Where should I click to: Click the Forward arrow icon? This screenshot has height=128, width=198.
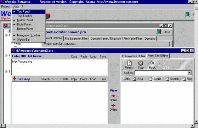(x=163, y=63)
